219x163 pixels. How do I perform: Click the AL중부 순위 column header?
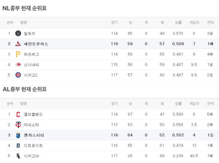(9, 103)
